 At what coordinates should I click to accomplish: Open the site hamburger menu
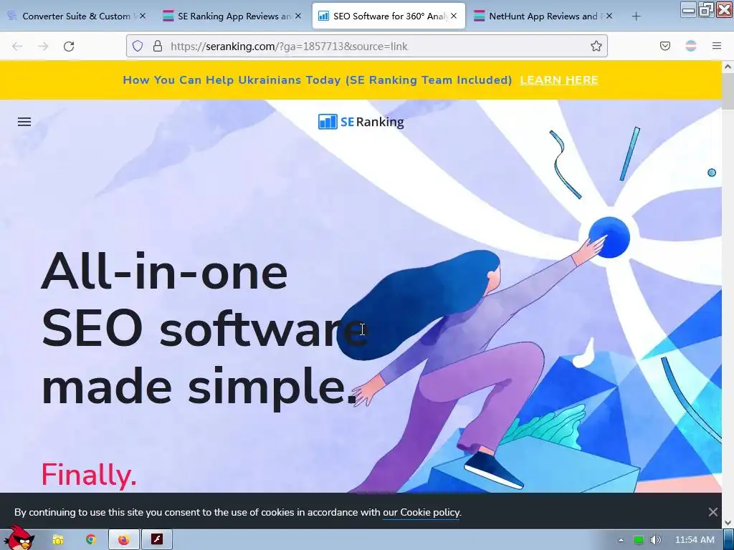pos(24,122)
